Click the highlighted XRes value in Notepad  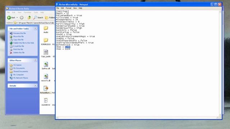68,47
